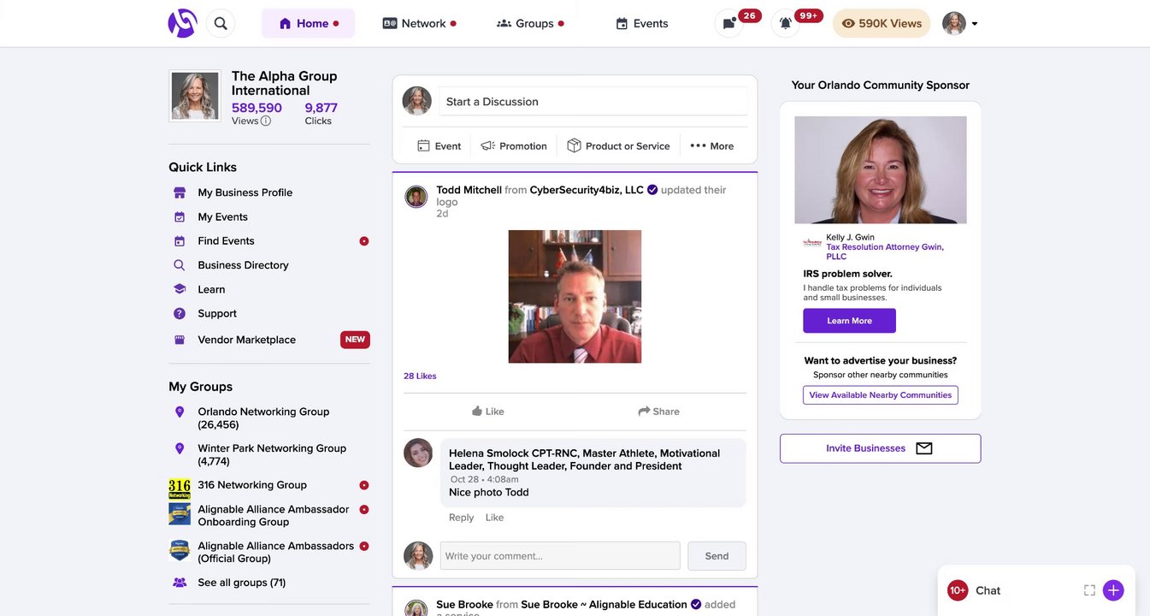
Task: Start a new chat with plus icon
Action: tap(1113, 590)
